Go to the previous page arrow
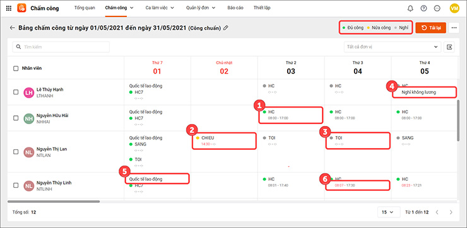This screenshot has width=467, height=228. coord(437,212)
